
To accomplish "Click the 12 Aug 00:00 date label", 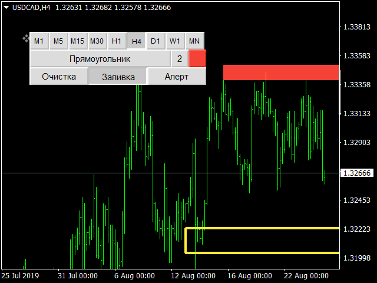I will (x=193, y=276).
